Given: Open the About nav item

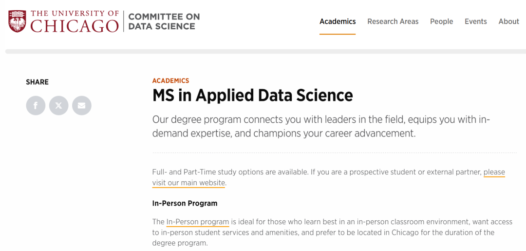Looking at the screenshot, I should [x=508, y=21].
